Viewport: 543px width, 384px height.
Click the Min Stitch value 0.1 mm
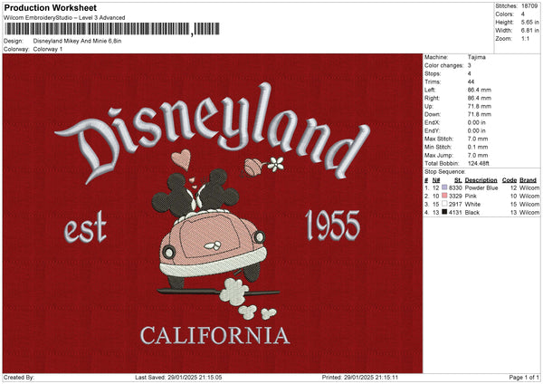[x=478, y=147]
